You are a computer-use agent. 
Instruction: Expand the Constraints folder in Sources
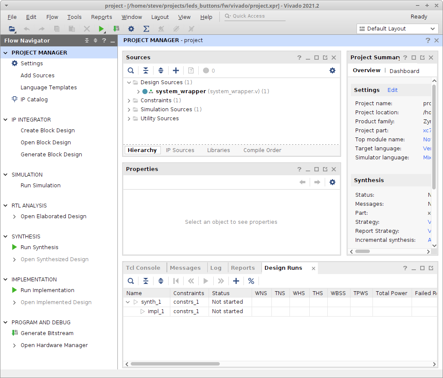[129, 101]
